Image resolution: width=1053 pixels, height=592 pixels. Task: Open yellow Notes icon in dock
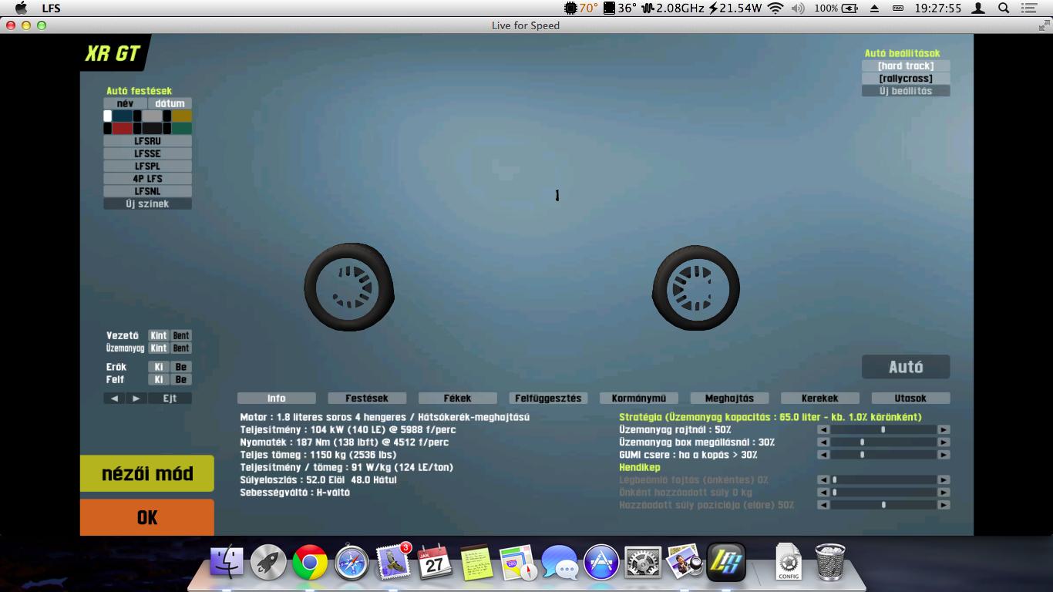[476, 562]
